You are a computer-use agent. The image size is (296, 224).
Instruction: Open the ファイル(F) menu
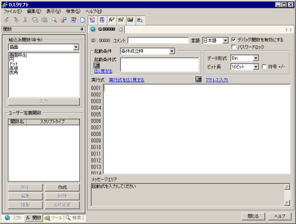(12, 11)
